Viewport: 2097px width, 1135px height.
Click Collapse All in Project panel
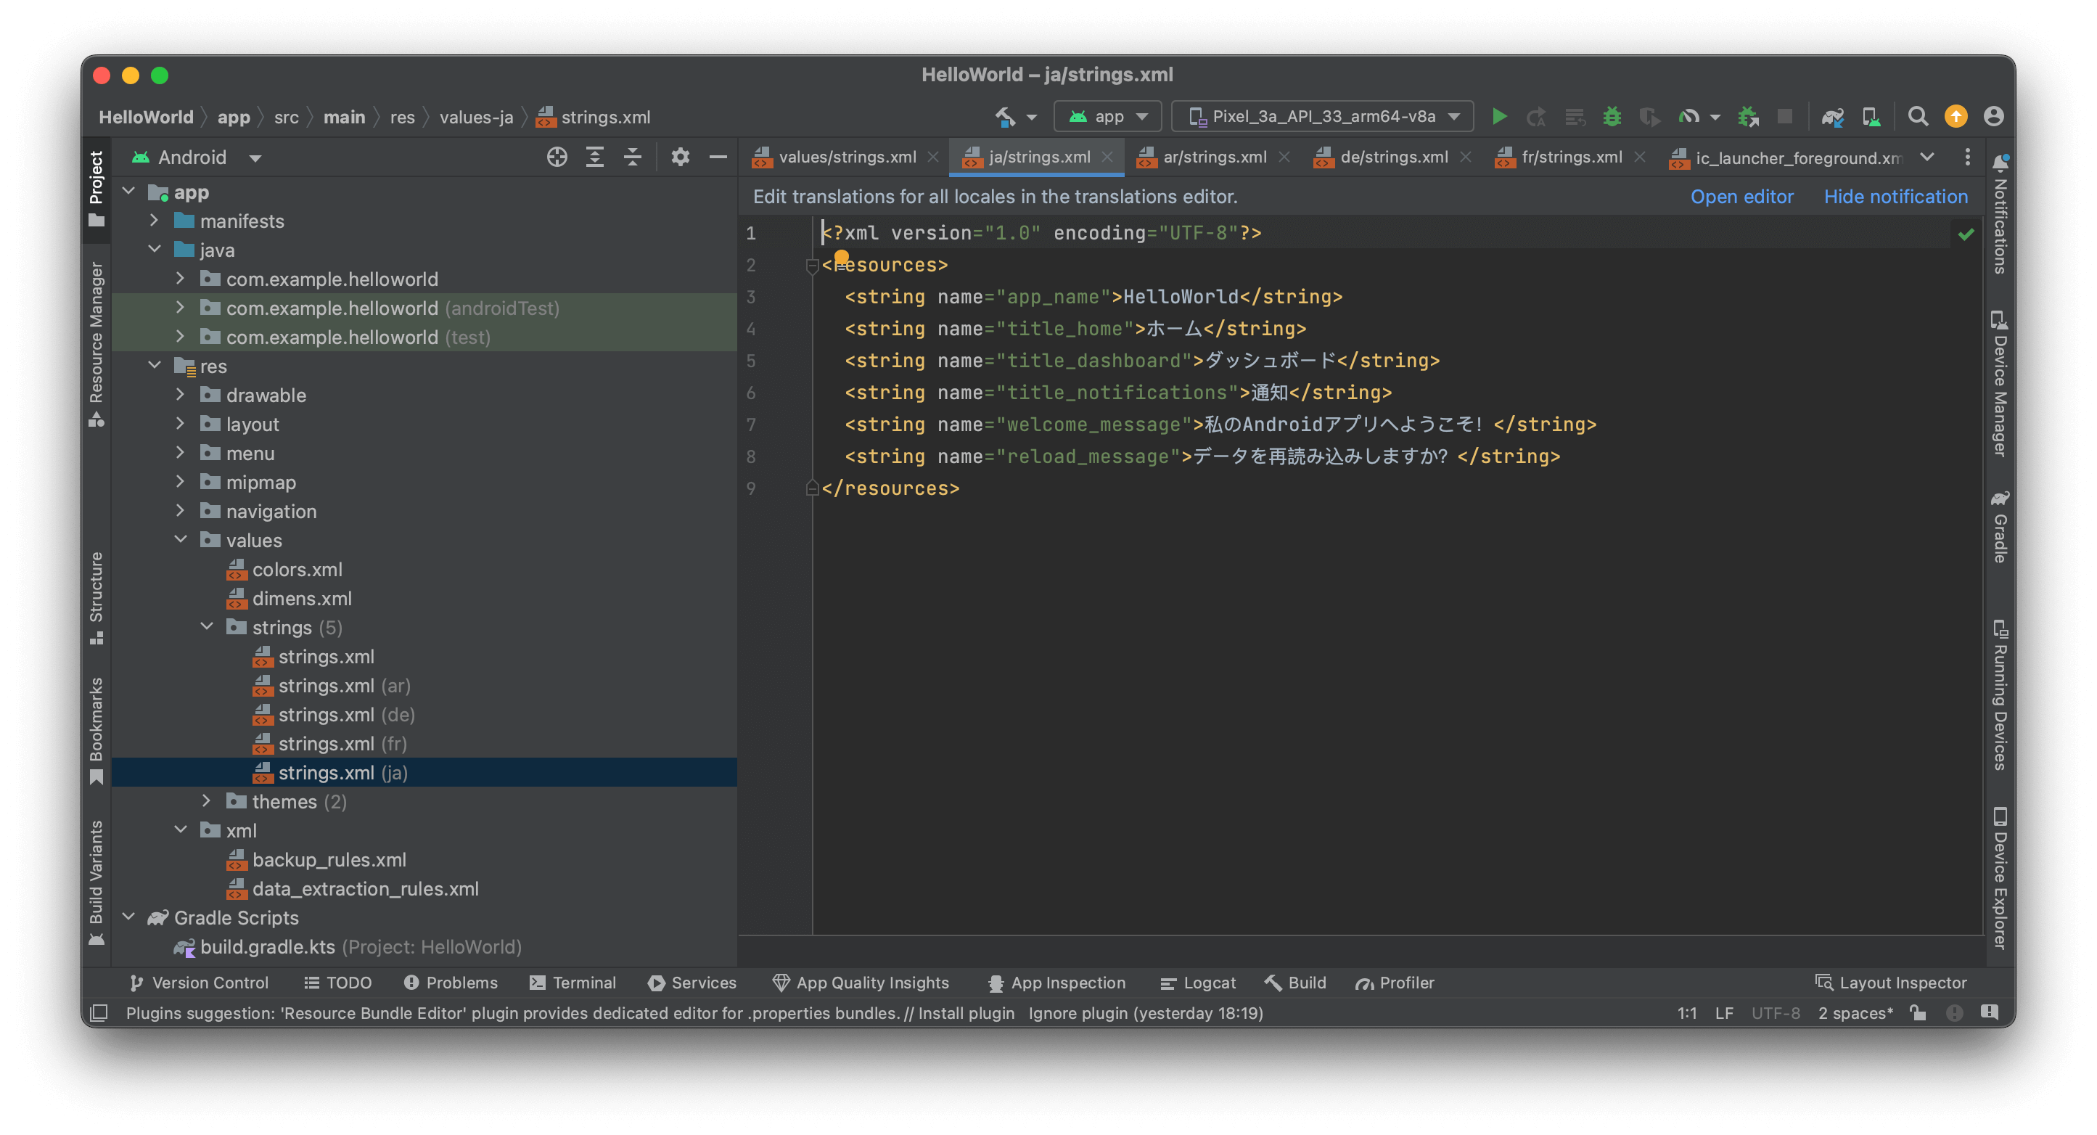(x=633, y=157)
